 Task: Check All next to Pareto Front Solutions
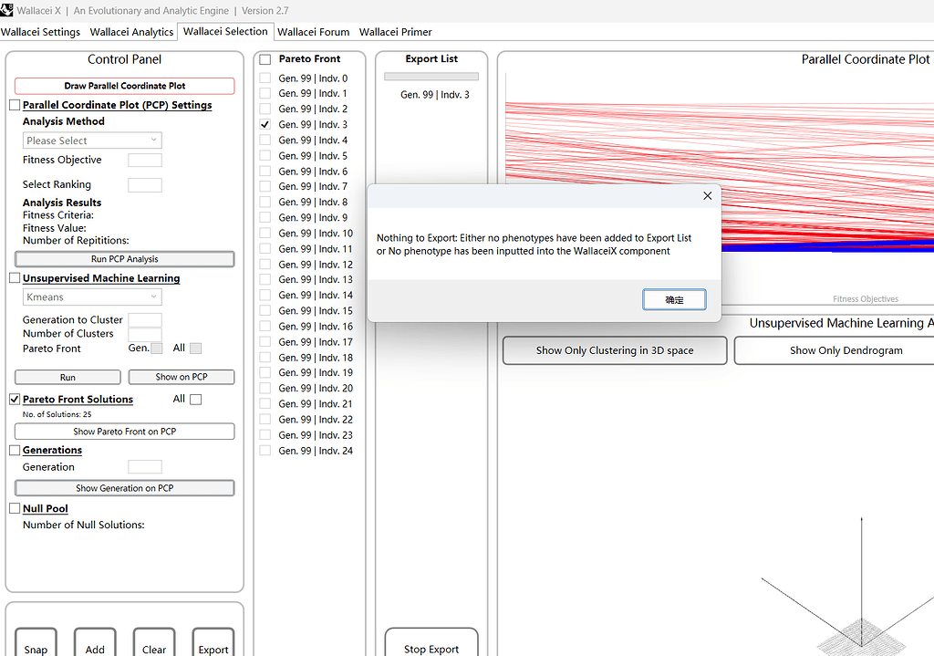[x=195, y=400]
